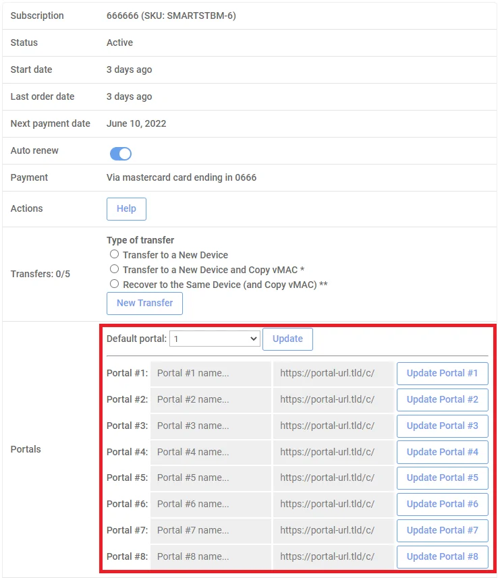Focus the Portal #7 name field
This screenshot has width=502, height=578.
click(x=211, y=530)
